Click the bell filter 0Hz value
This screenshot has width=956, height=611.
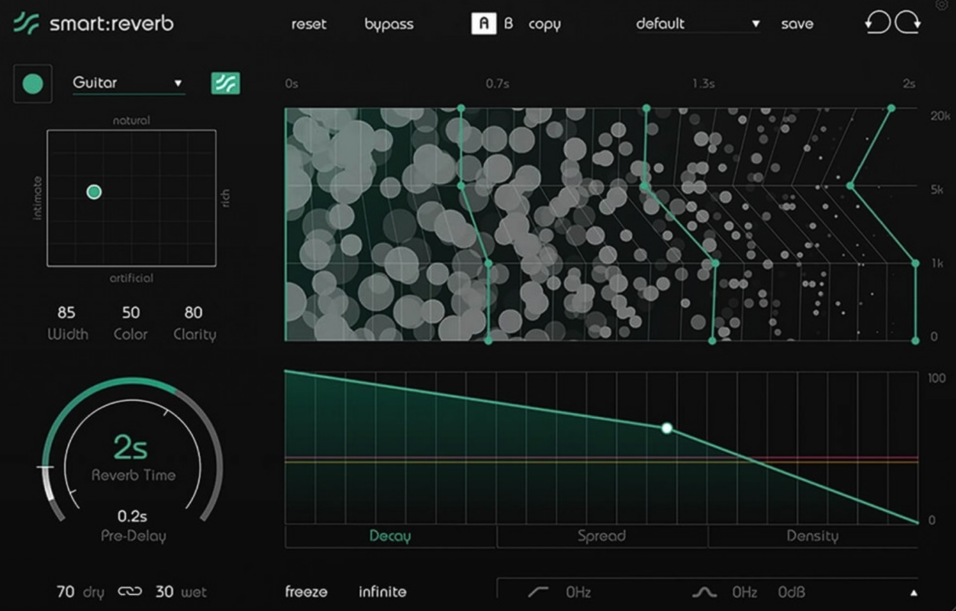coord(745,592)
